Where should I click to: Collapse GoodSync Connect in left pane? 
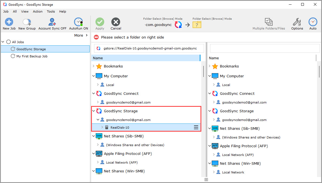click(94, 93)
